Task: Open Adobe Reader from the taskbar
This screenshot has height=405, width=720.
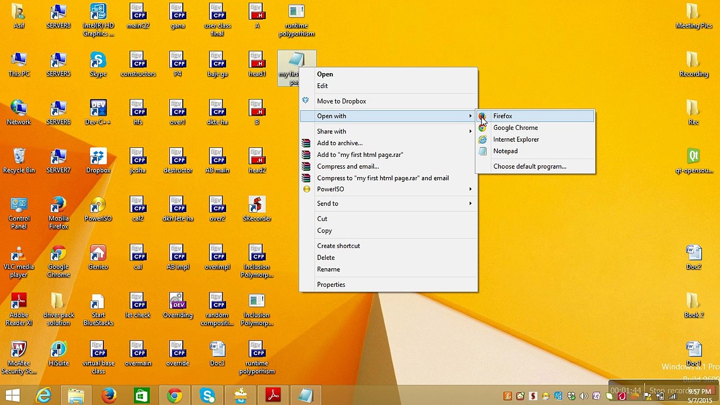Action: [273, 395]
